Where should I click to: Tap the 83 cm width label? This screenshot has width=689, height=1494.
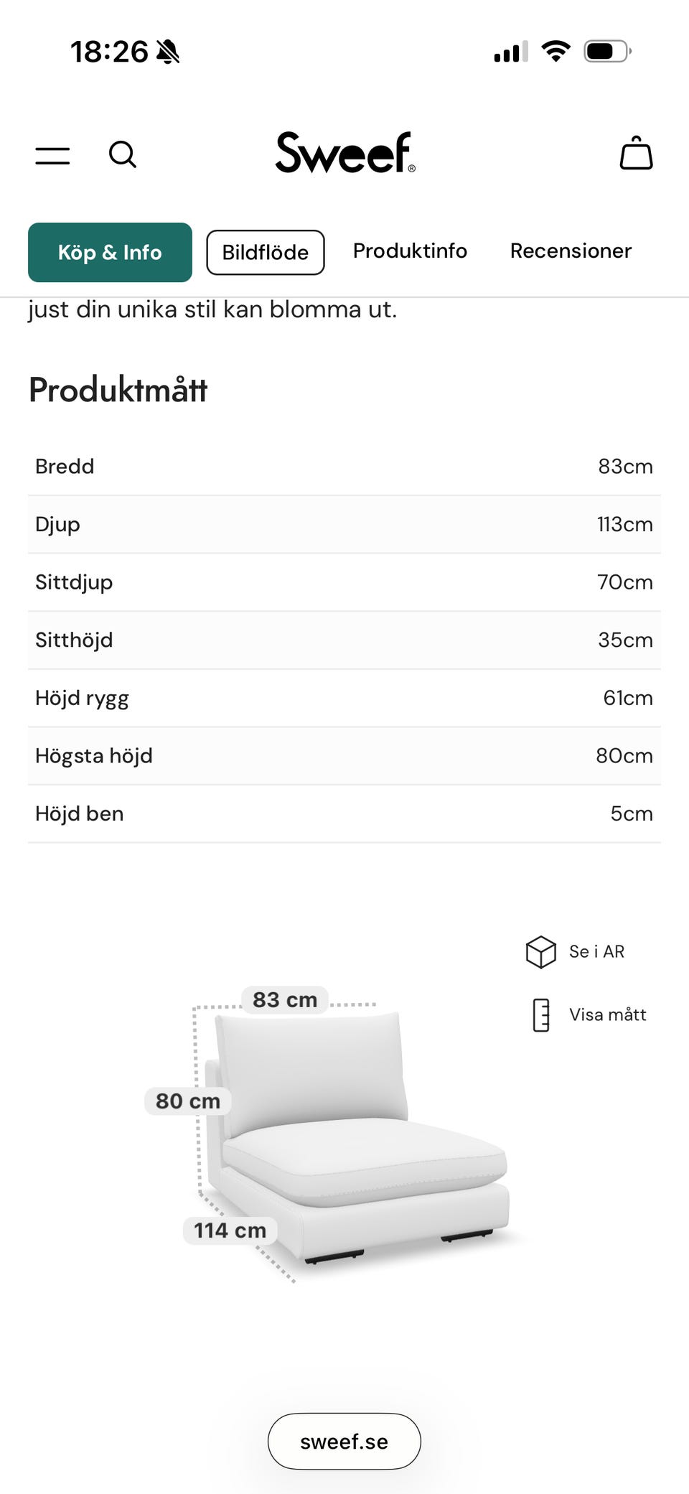(285, 999)
